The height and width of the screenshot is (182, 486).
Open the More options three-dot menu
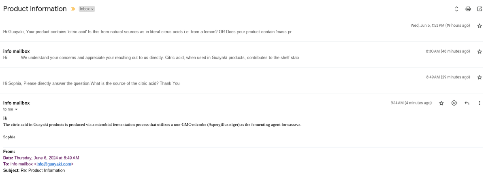pyautogui.click(x=480, y=103)
